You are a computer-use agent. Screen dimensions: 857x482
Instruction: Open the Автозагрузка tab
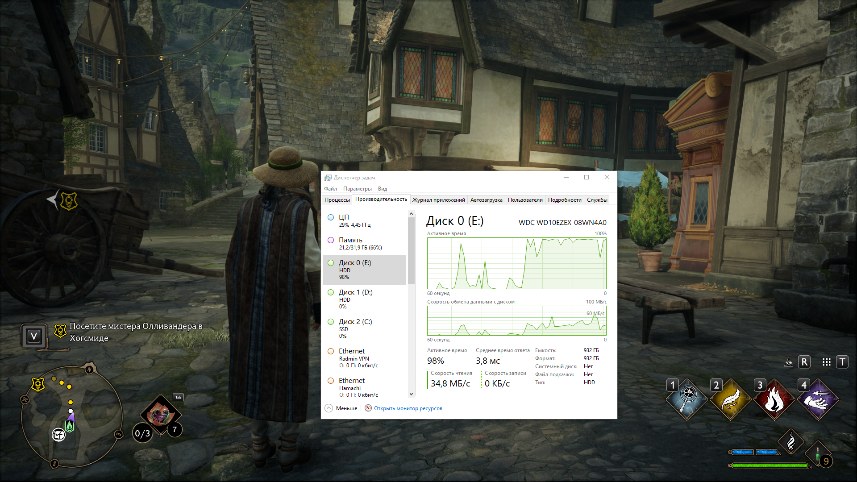pyautogui.click(x=486, y=200)
